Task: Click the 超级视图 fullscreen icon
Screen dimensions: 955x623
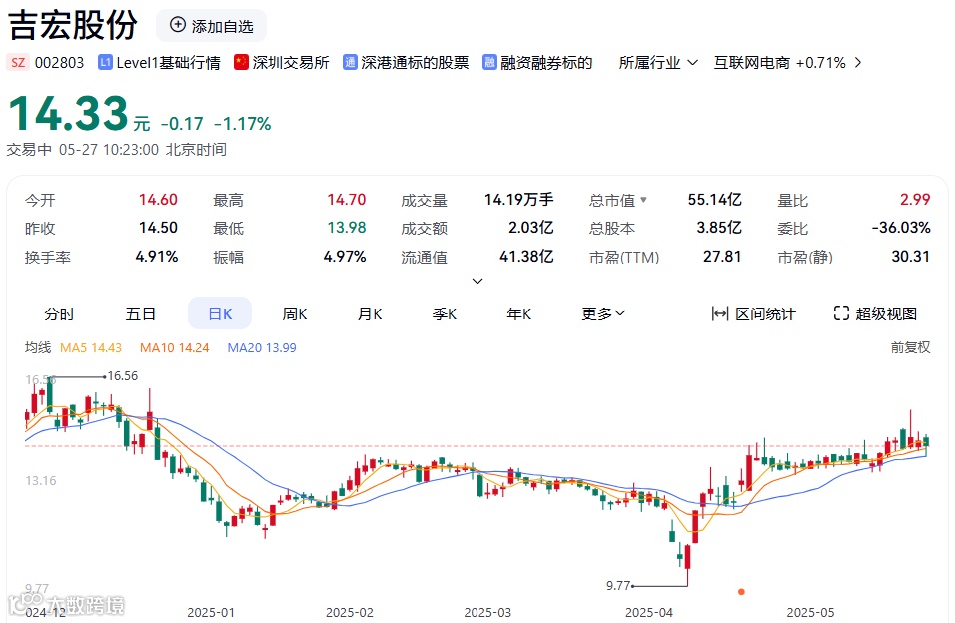Action: pos(841,313)
